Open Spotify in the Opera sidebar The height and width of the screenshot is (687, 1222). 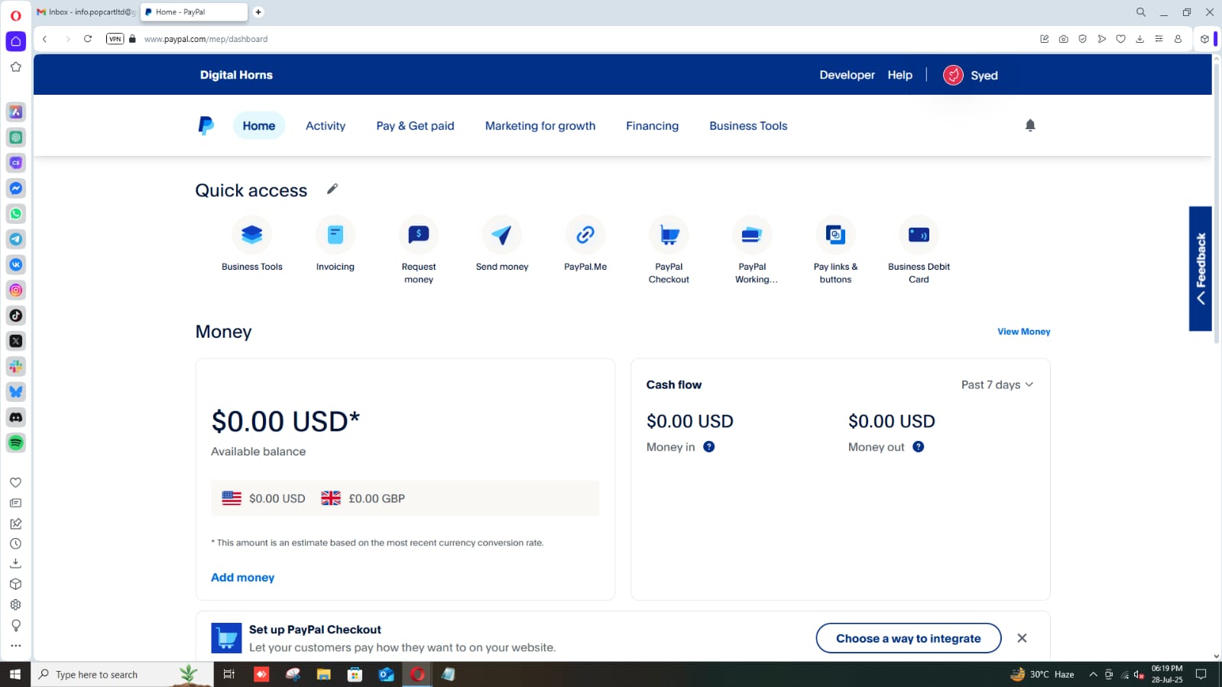coord(16,442)
